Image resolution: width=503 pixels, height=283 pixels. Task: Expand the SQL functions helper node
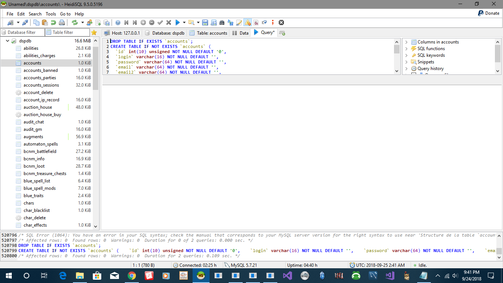click(406, 49)
